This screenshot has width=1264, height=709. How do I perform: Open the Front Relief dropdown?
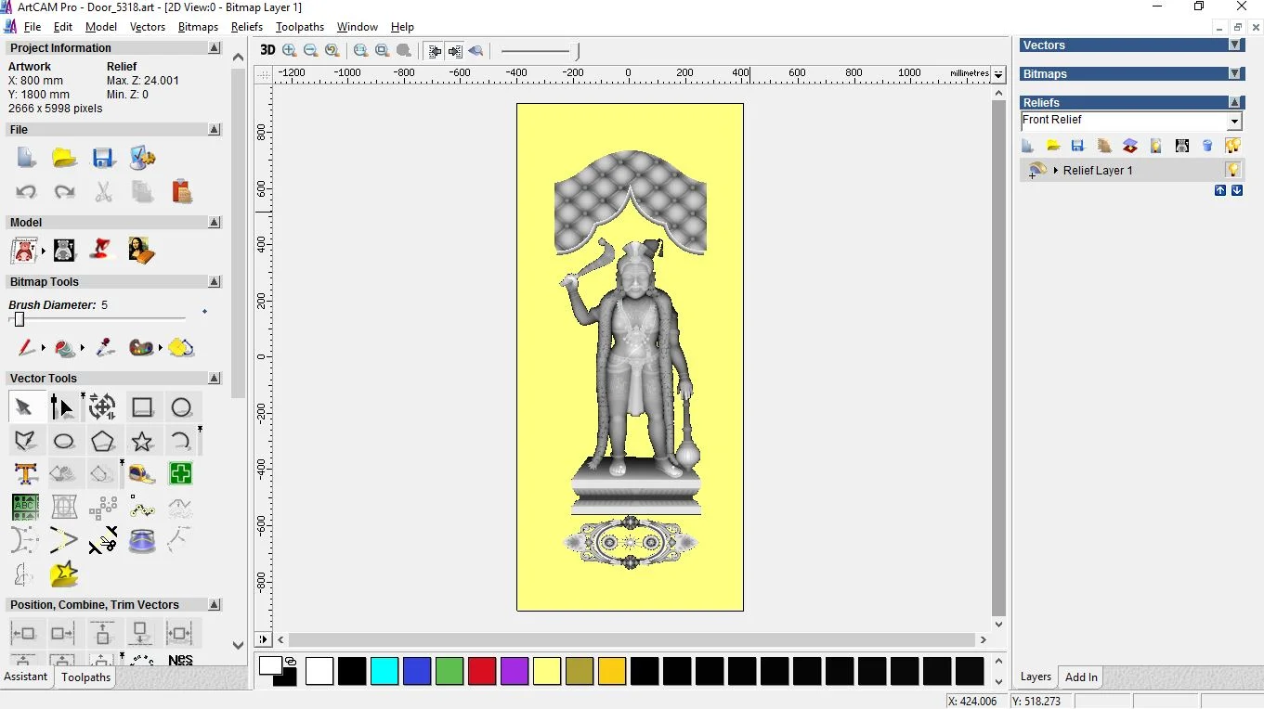coord(1234,122)
